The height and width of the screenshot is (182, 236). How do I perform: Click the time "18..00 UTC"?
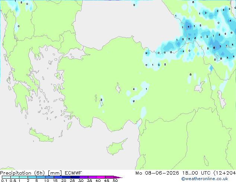(196, 173)
